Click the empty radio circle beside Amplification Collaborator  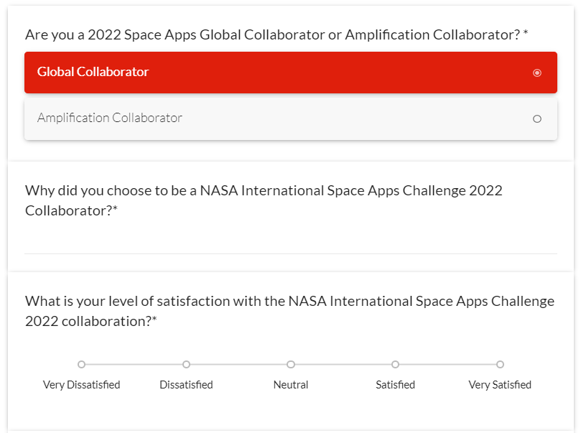coord(537,119)
